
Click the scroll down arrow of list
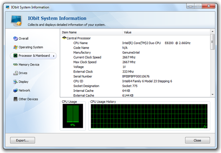pyautogui.click(x=212, y=95)
